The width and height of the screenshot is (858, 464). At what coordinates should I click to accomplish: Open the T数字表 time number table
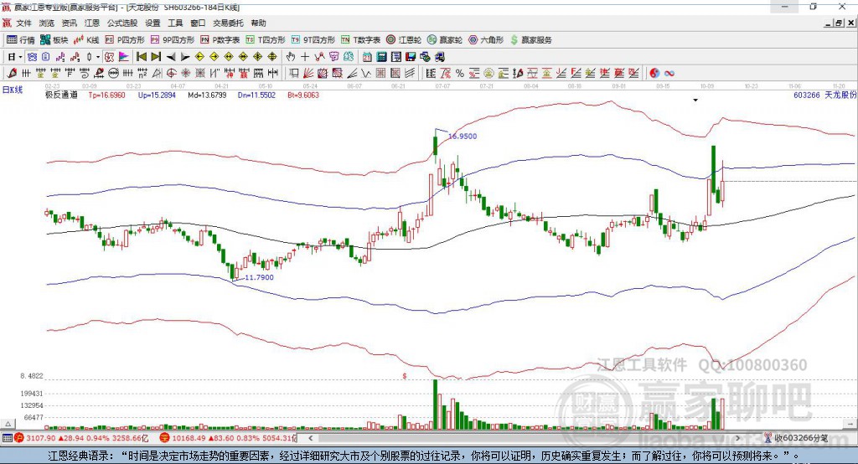click(360, 40)
